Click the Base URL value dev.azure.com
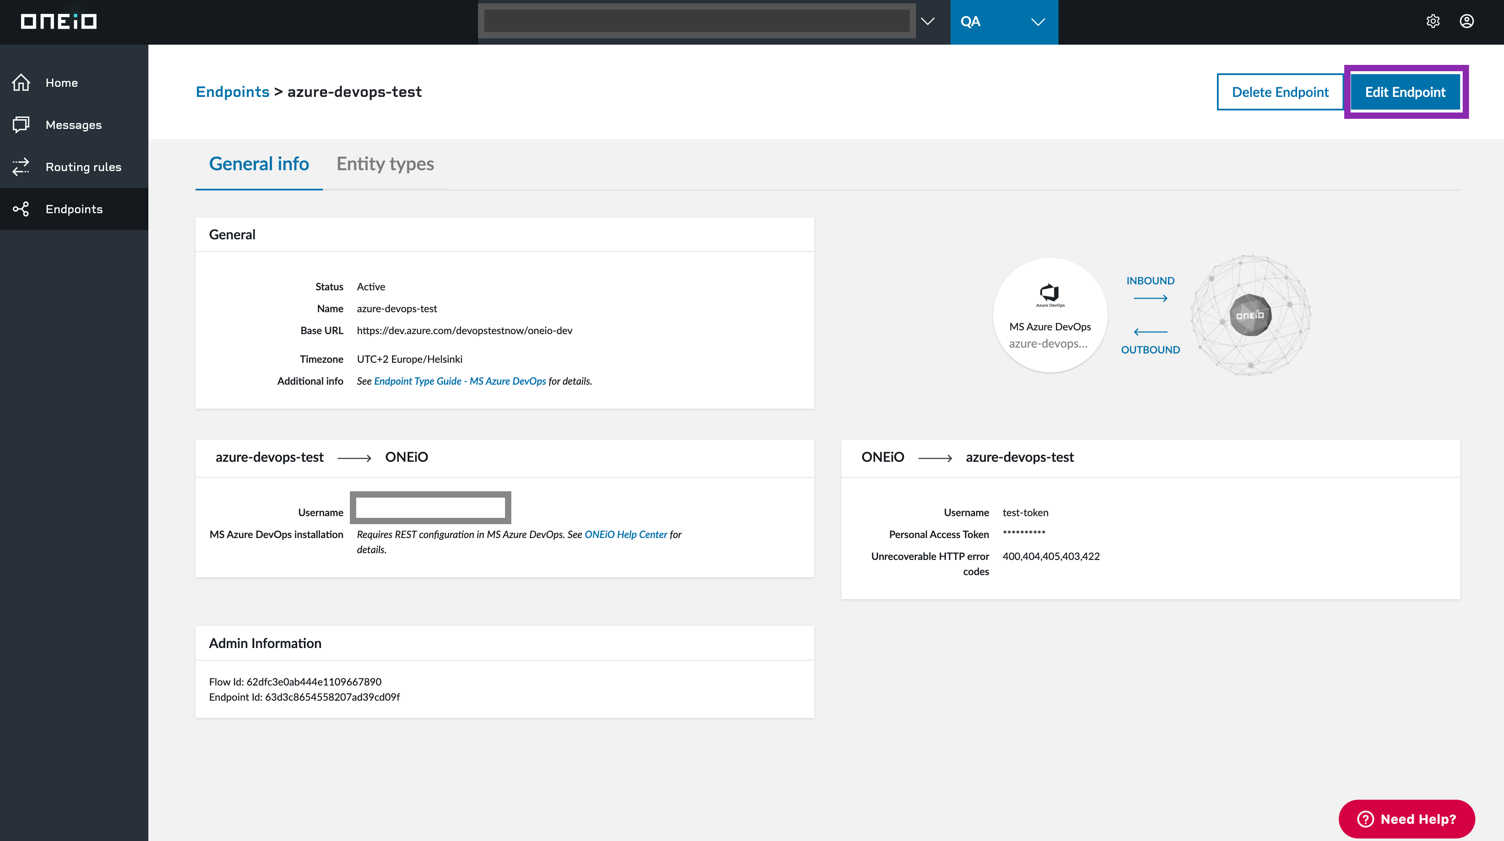The image size is (1504, 841). (x=464, y=330)
